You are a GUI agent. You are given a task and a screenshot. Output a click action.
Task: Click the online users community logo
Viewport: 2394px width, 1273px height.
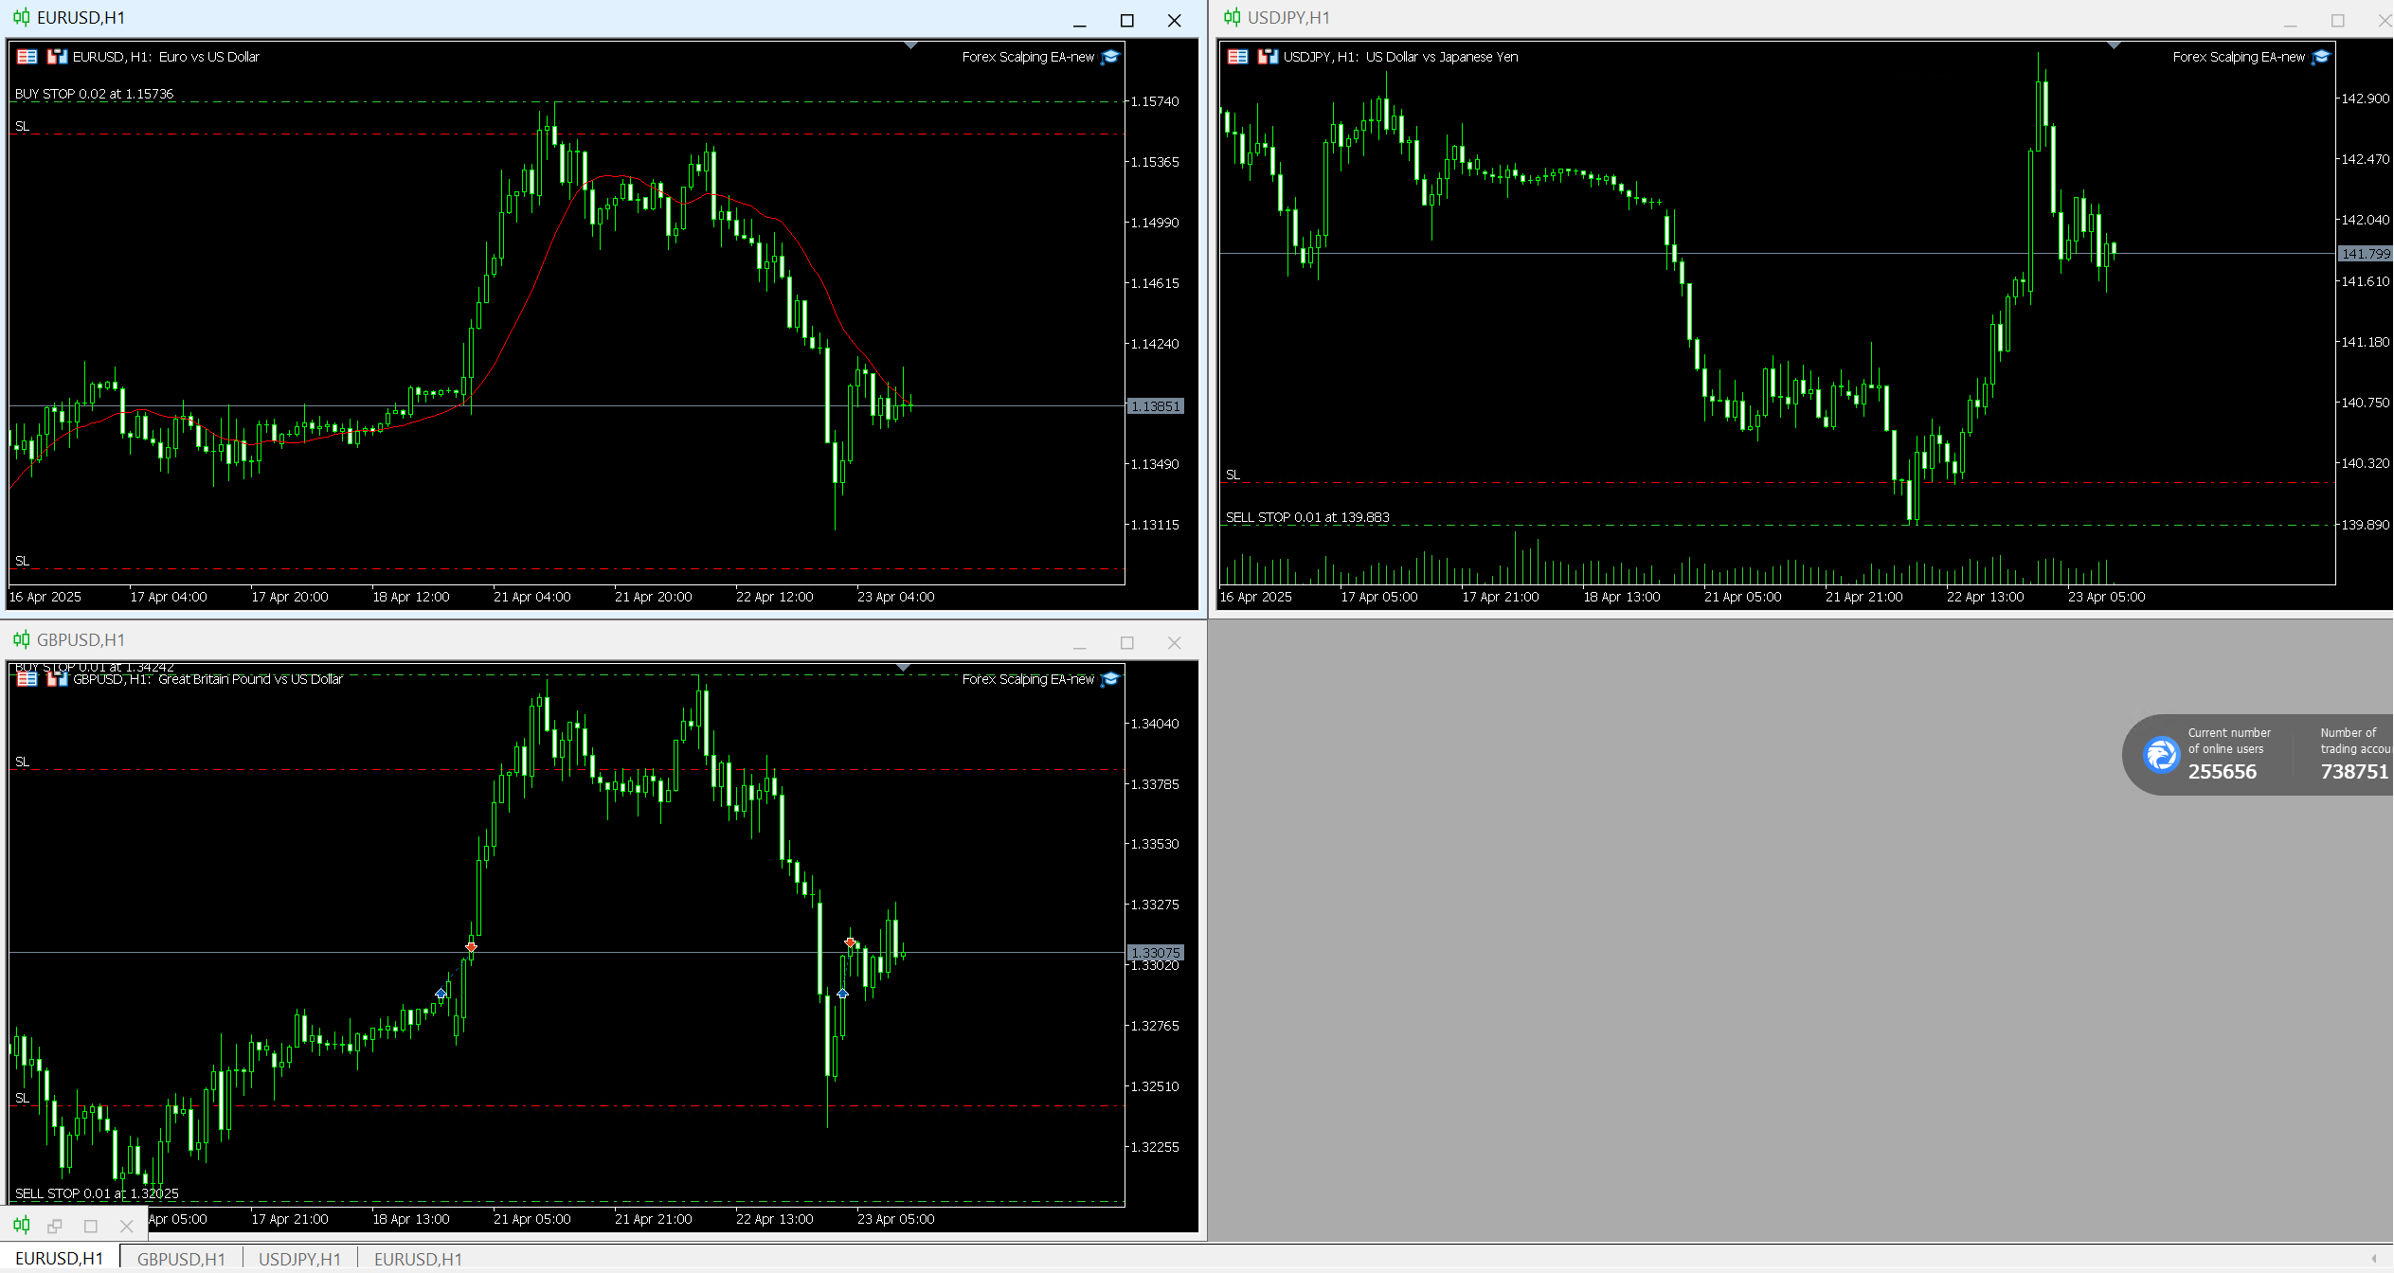point(2161,755)
